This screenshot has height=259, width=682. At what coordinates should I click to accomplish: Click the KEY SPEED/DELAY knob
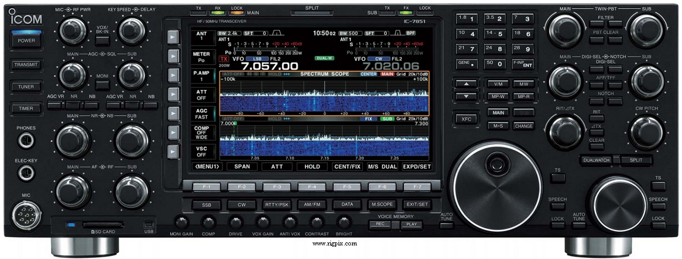coord(132,30)
